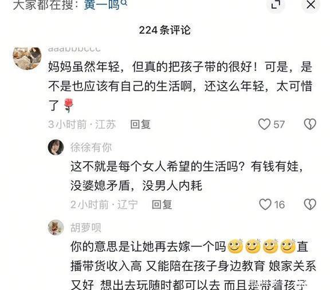Viewport: 330px width, 290px height.
Task: Close the comments panel
Action: (311, 4)
